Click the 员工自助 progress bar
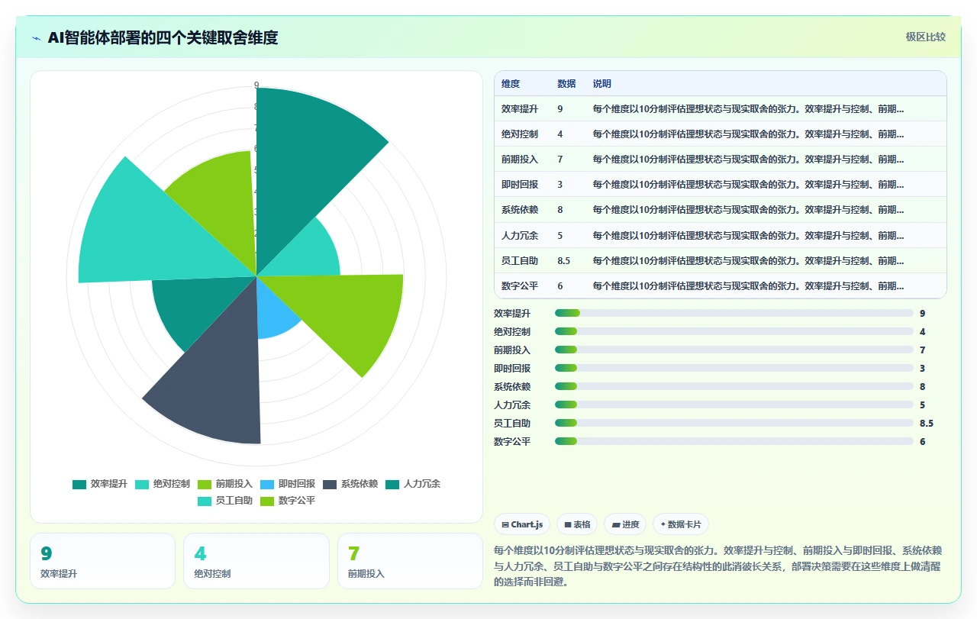The width and height of the screenshot is (977, 619). coord(734,423)
